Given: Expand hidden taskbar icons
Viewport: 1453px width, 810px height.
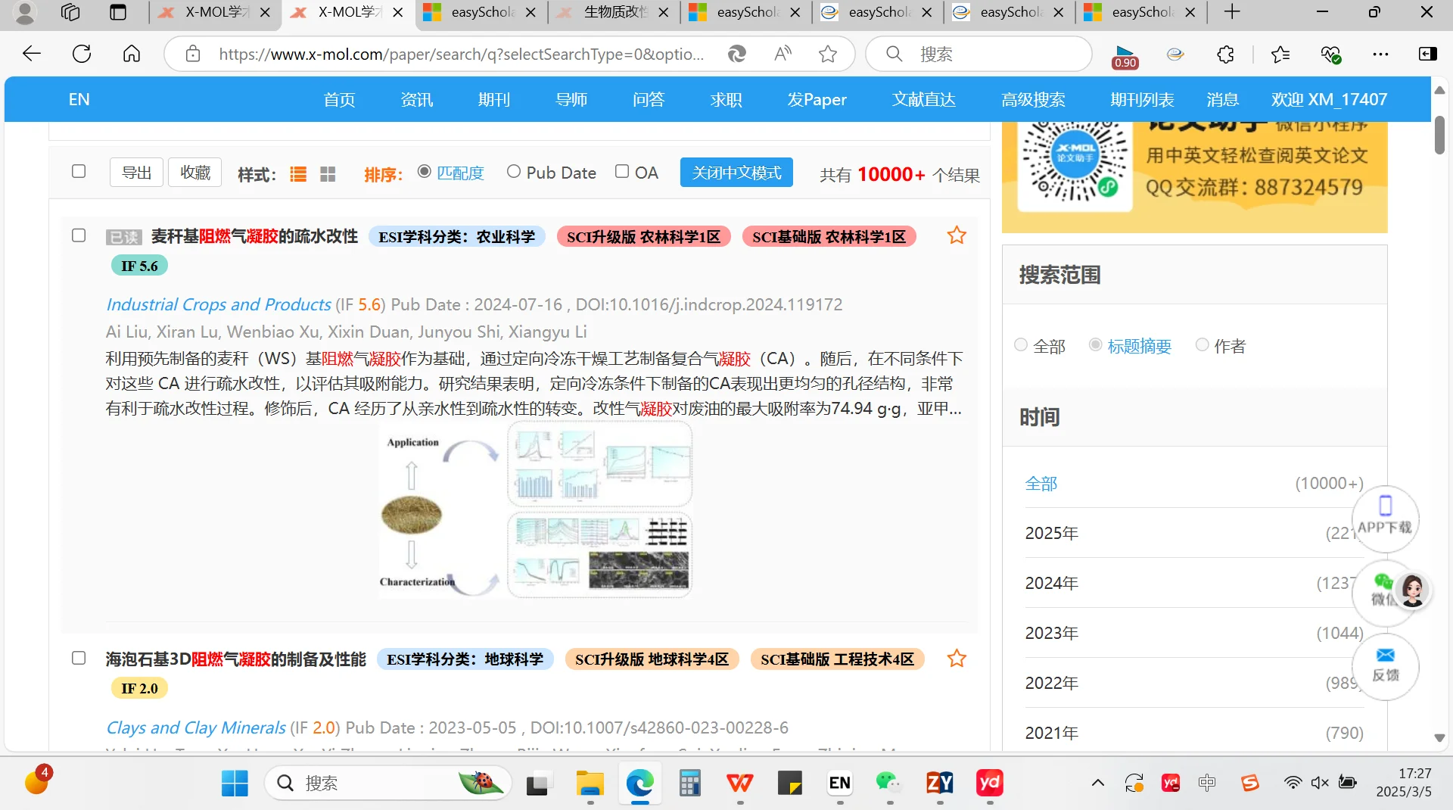Looking at the screenshot, I should (x=1098, y=784).
